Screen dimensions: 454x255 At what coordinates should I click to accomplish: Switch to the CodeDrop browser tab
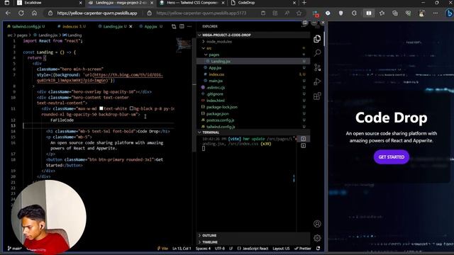pyautogui.click(x=263, y=3)
